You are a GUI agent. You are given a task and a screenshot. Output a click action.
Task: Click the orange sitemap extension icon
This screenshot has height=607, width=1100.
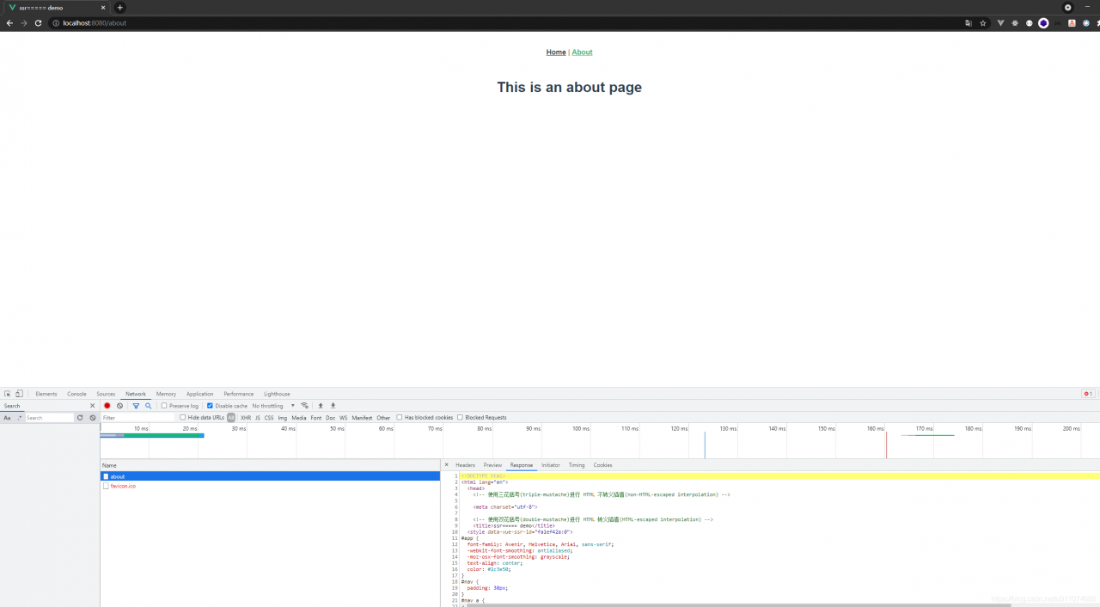(x=1072, y=23)
